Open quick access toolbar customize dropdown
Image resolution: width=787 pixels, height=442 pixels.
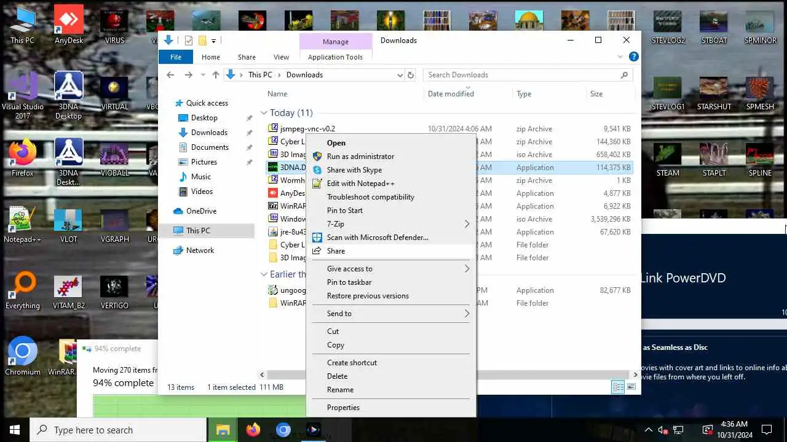(213, 41)
